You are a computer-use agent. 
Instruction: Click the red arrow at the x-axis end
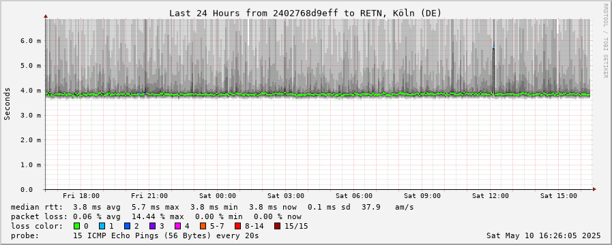594,189
